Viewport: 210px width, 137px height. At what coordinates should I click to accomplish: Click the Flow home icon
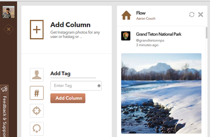[x=126, y=15]
